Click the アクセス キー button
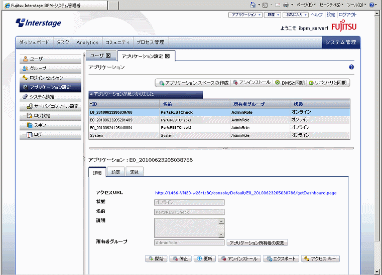This screenshot has width=382, height=275. pos(320,258)
